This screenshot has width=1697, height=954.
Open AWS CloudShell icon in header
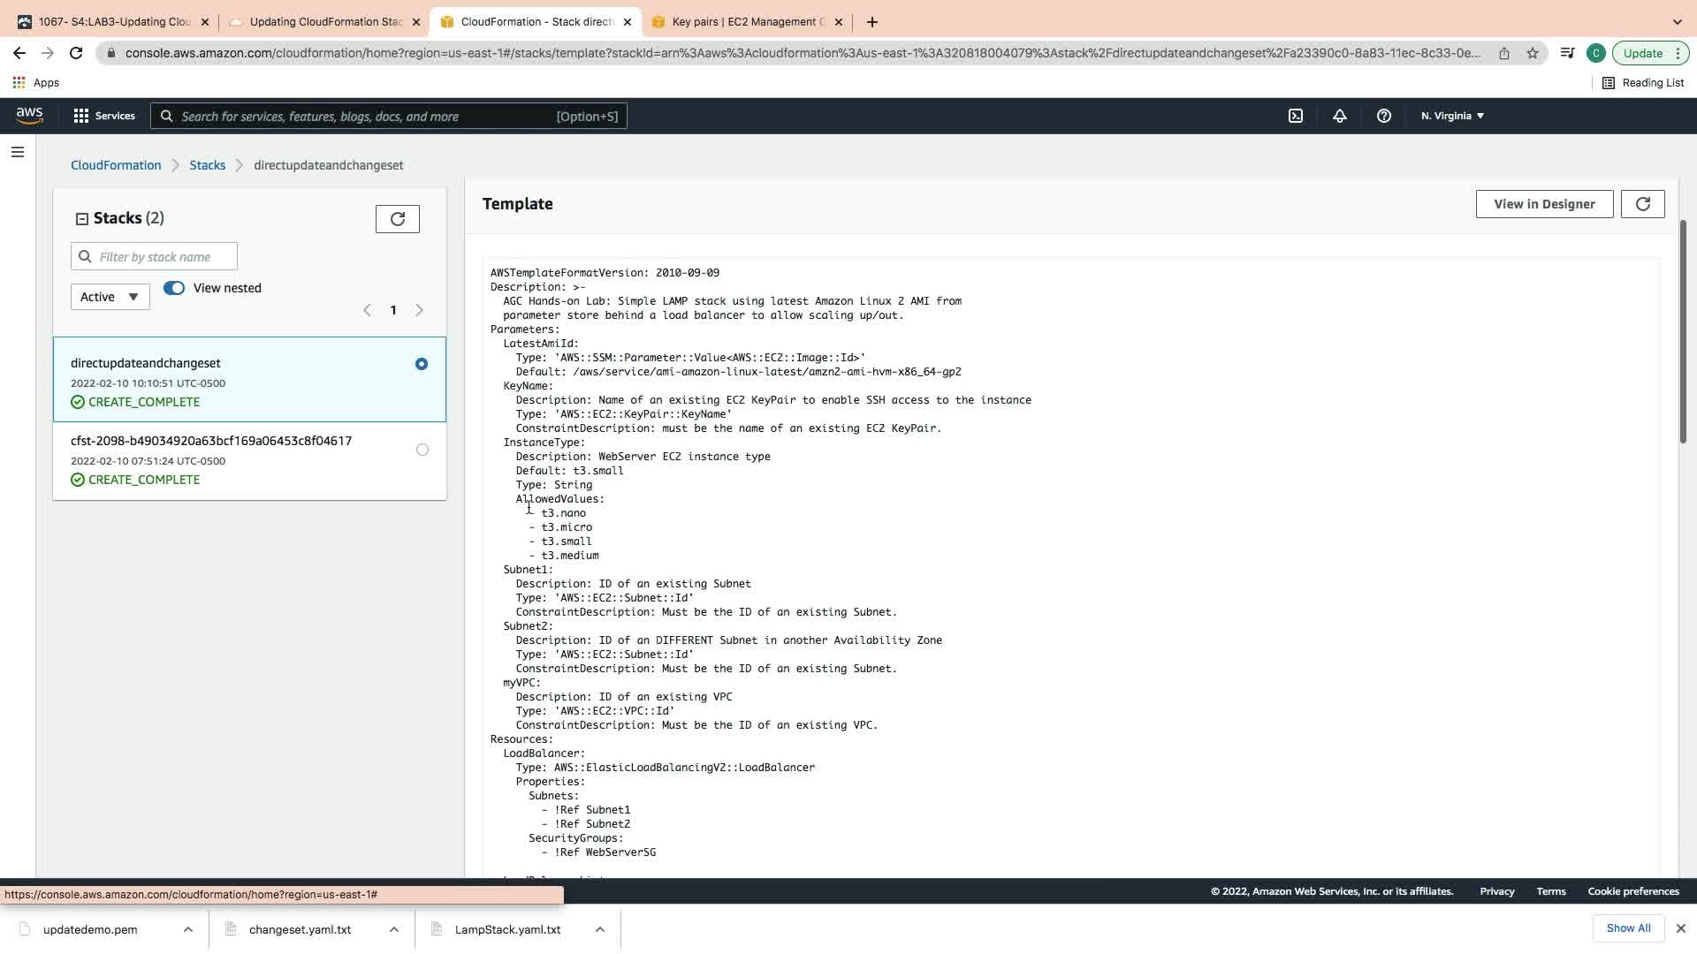pos(1295,116)
